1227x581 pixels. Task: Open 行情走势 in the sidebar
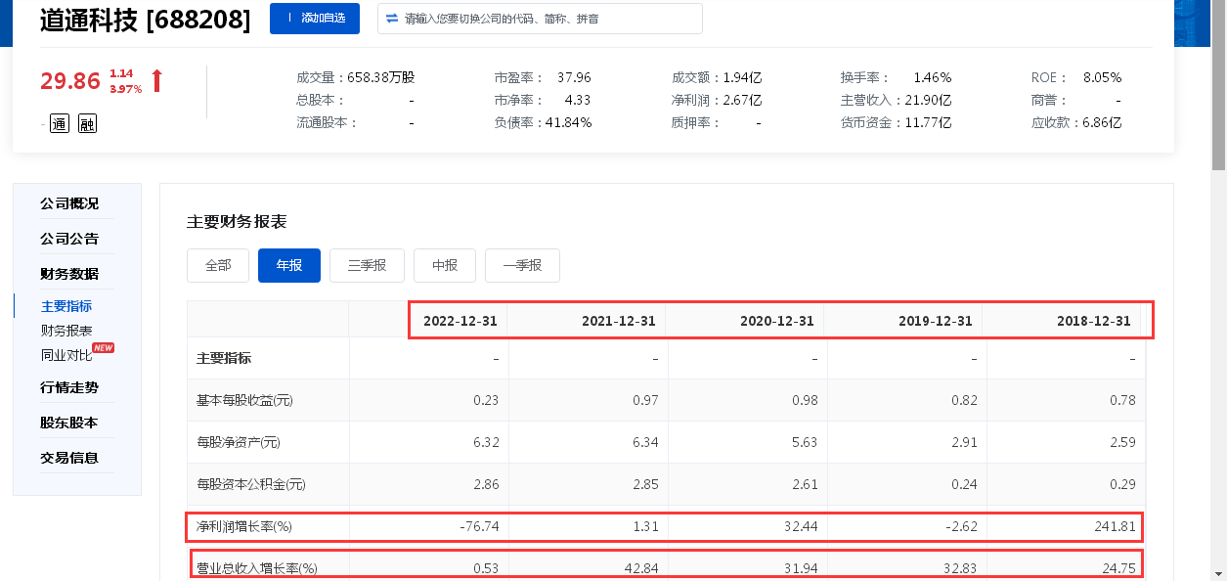69,387
